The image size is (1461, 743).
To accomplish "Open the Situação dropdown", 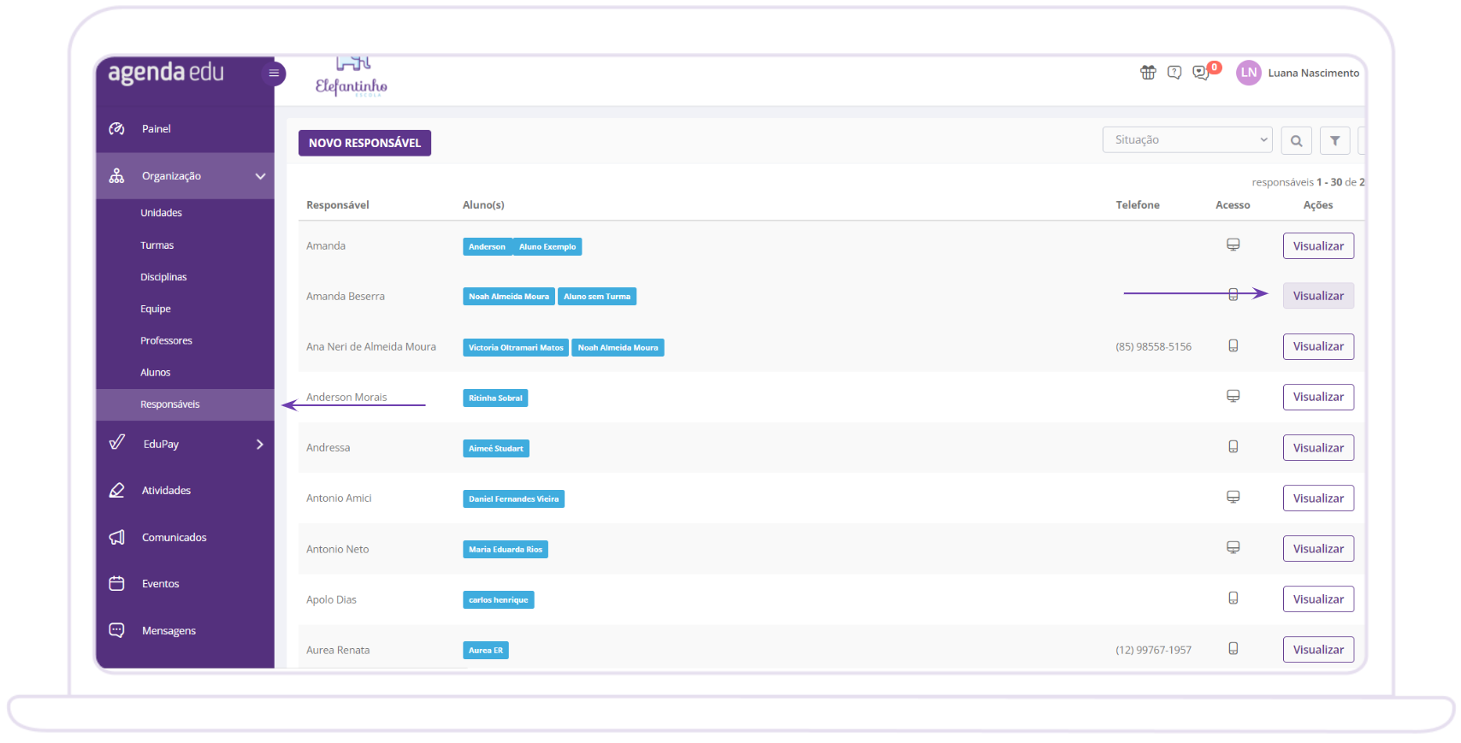I will (x=1187, y=140).
